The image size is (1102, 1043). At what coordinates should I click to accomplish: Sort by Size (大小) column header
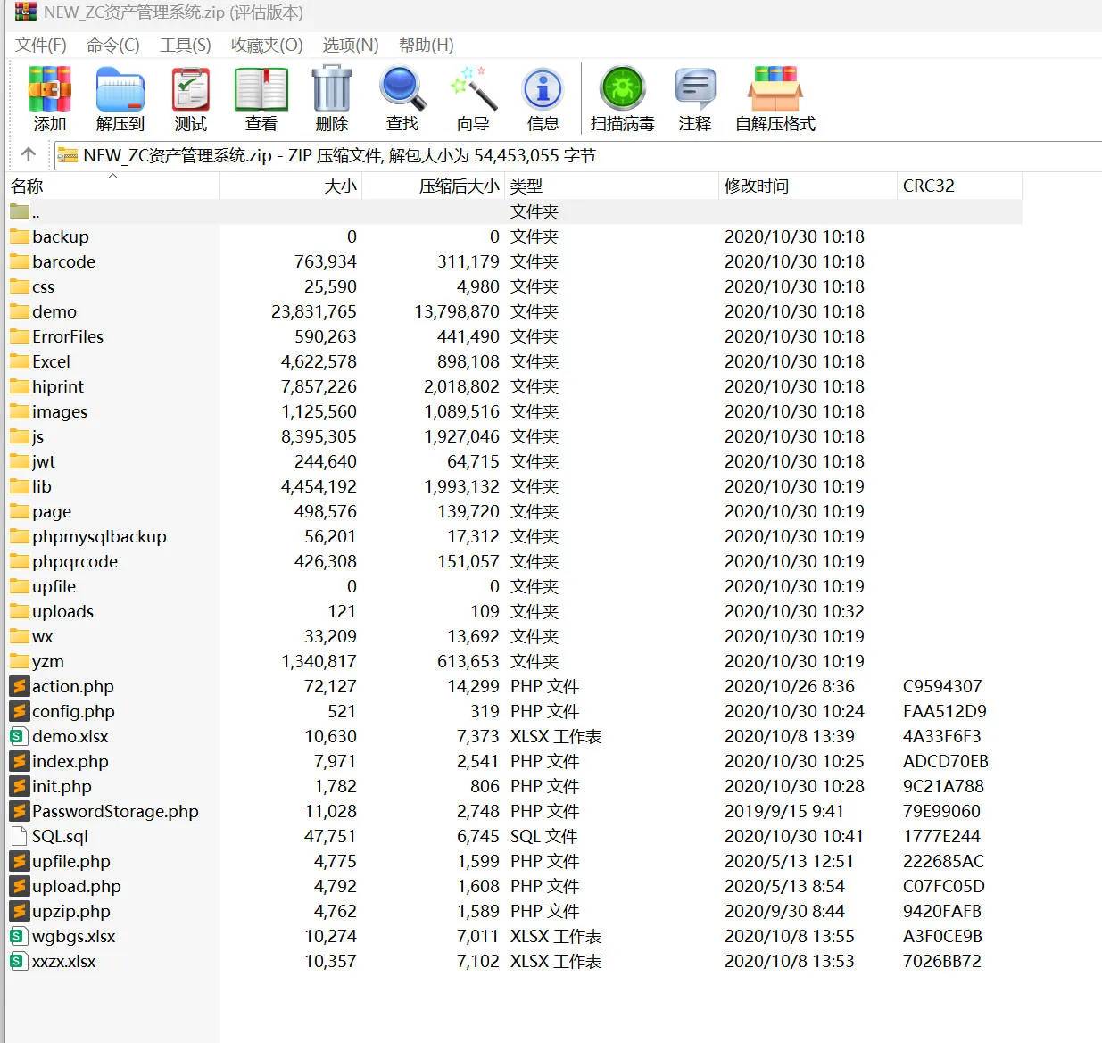pyautogui.click(x=291, y=186)
